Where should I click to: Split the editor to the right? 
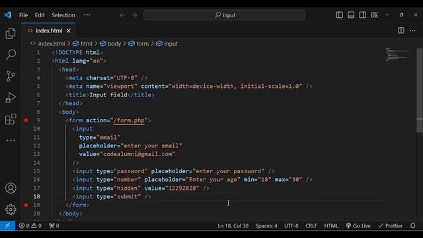pyautogui.click(x=401, y=30)
